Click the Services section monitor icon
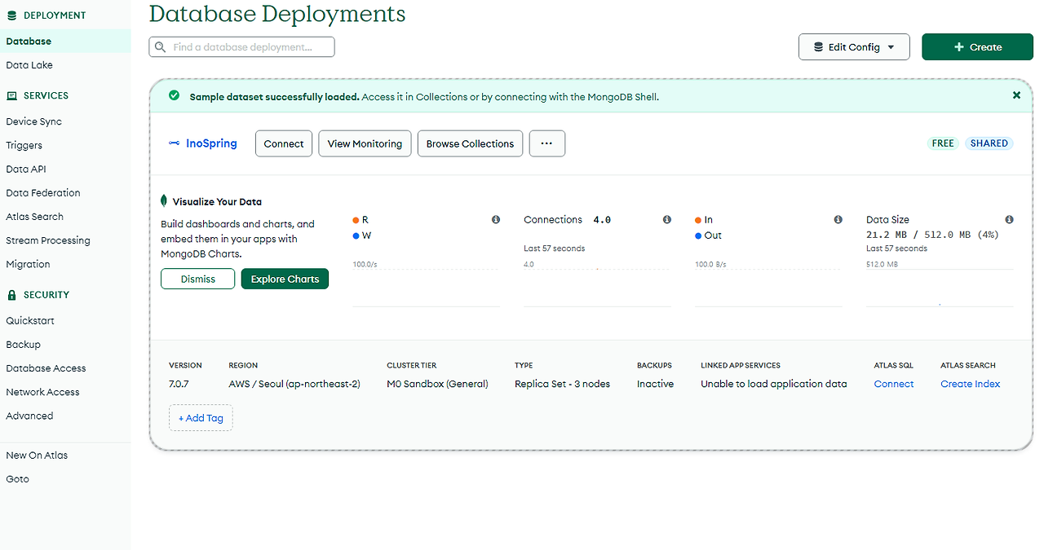The width and height of the screenshot is (1044, 550). pos(11,95)
